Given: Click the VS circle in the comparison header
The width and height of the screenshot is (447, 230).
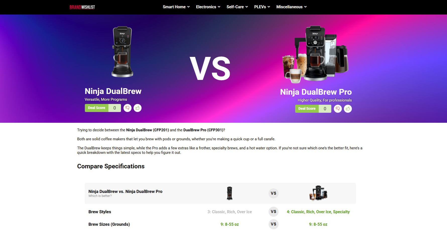Looking at the screenshot, I should [x=274, y=193].
